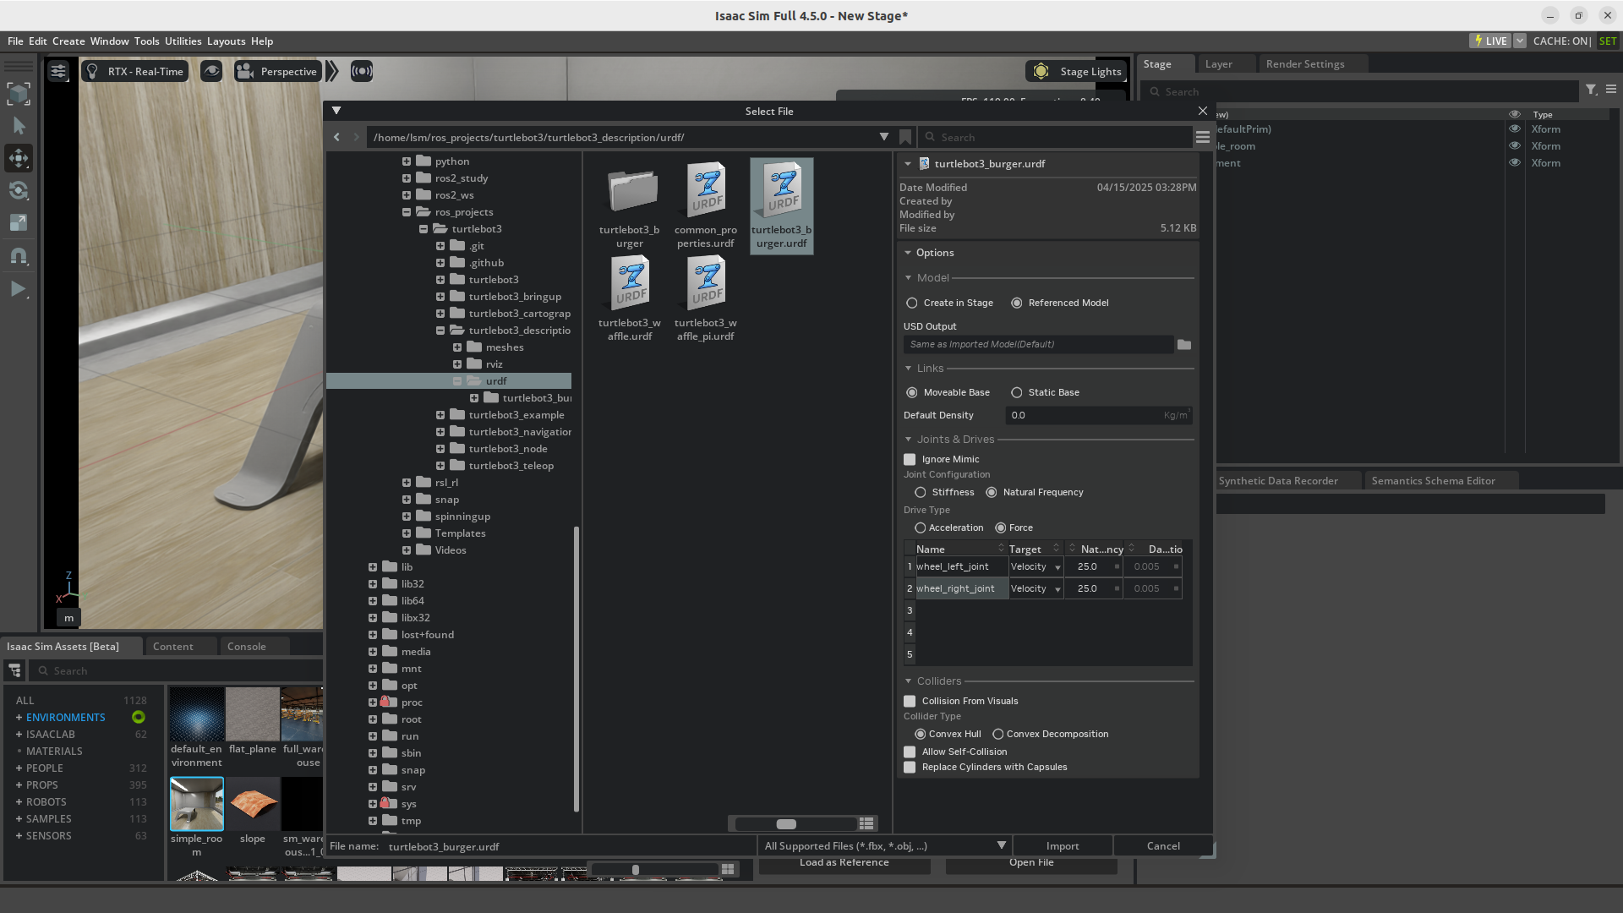This screenshot has width=1623, height=913.
Task: Select the turtlebot3_waffle_pi.urdf file icon
Action: tap(706, 282)
